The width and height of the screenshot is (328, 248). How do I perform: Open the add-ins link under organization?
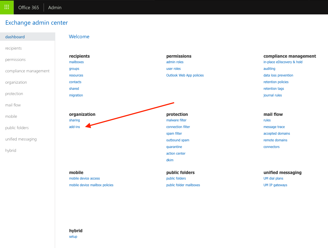pyautogui.click(x=74, y=127)
